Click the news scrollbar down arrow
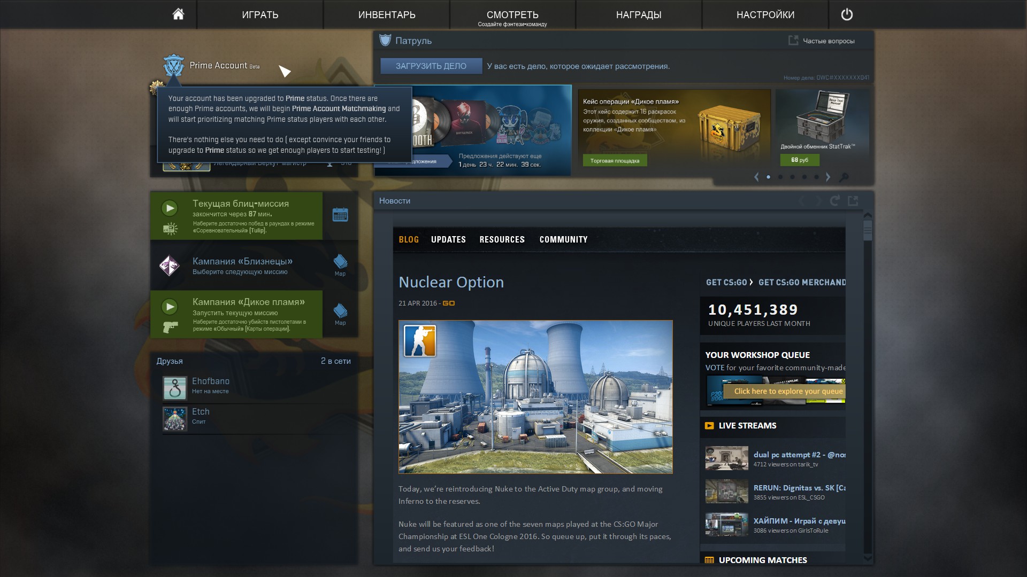Image resolution: width=1027 pixels, height=577 pixels. tap(868, 558)
